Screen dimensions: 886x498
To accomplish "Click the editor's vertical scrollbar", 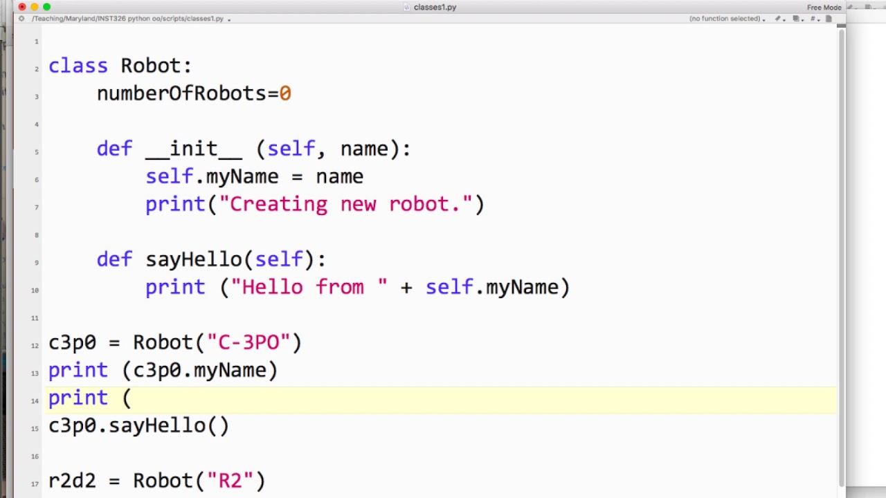I will [x=841, y=259].
